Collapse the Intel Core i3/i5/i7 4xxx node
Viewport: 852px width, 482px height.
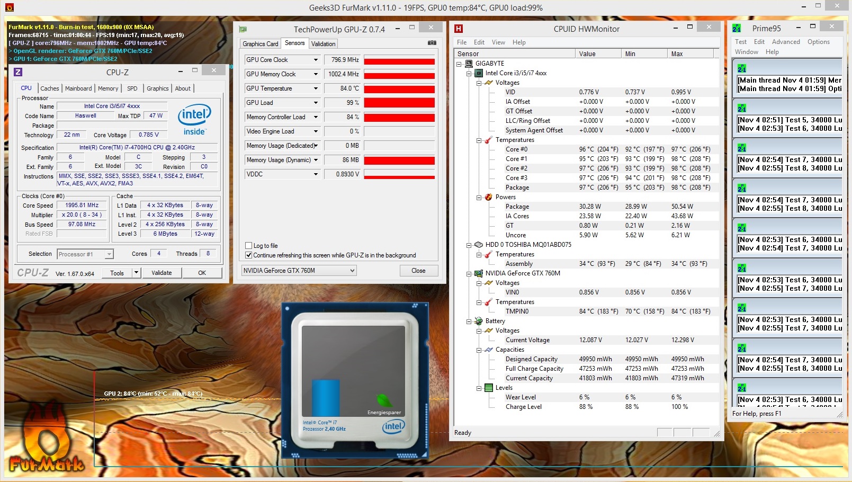pyautogui.click(x=469, y=73)
